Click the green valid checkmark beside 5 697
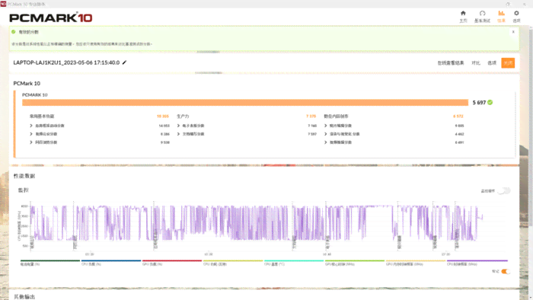 490,102
